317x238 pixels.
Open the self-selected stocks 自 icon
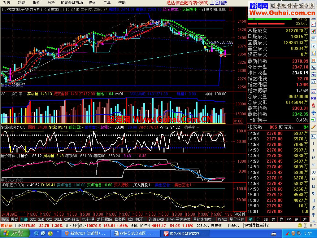click(x=314, y=60)
